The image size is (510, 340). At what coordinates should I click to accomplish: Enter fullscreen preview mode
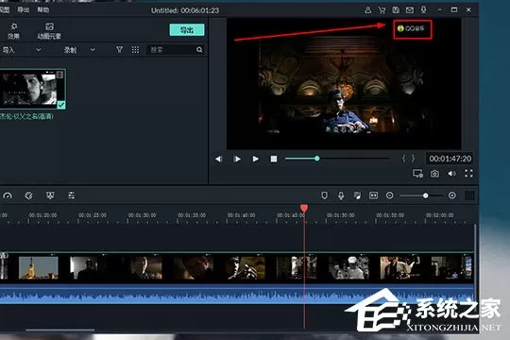click(468, 174)
